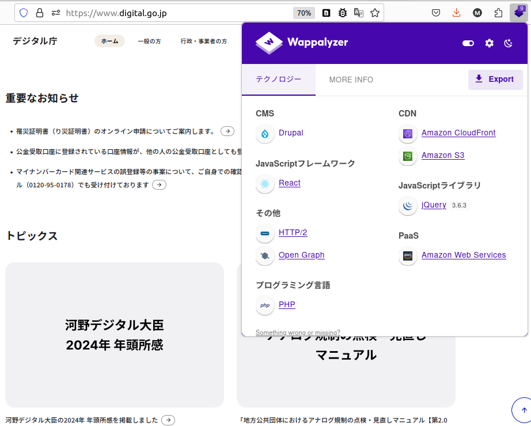
Task: Click the jQuery logo icon
Action: pyautogui.click(x=408, y=206)
